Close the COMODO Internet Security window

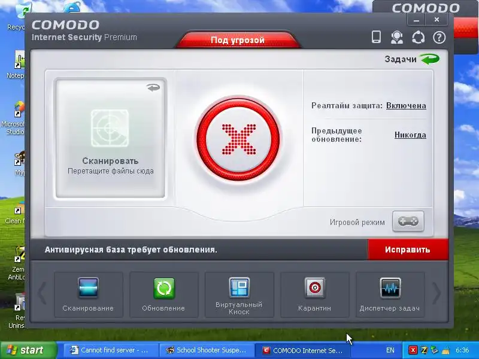tap(437, 20)
